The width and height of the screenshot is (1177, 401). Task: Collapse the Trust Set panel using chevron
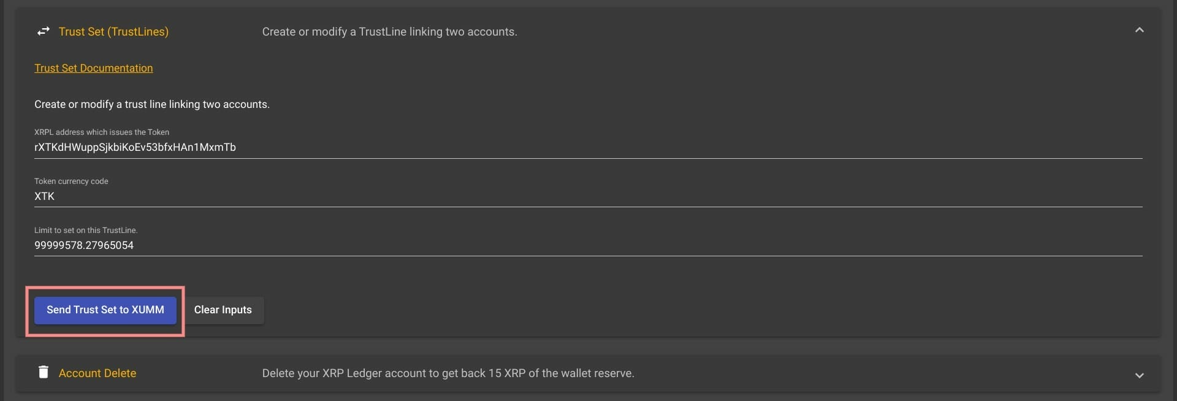pos(1139,30)
